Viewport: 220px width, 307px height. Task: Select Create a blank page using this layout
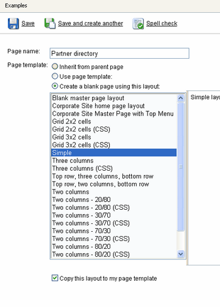pos(55,86)
